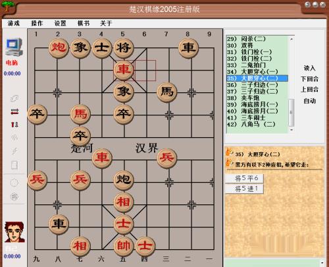
Task: Click the 下回合 button
Action: (x=309, y=79)
